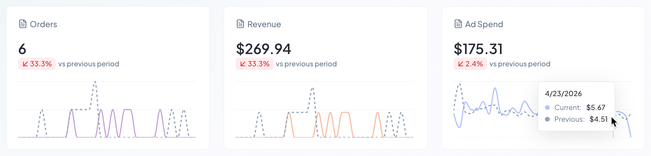
Task: Click the tallest blue peak in Ad Spend chart
Action: click(495, 88)
